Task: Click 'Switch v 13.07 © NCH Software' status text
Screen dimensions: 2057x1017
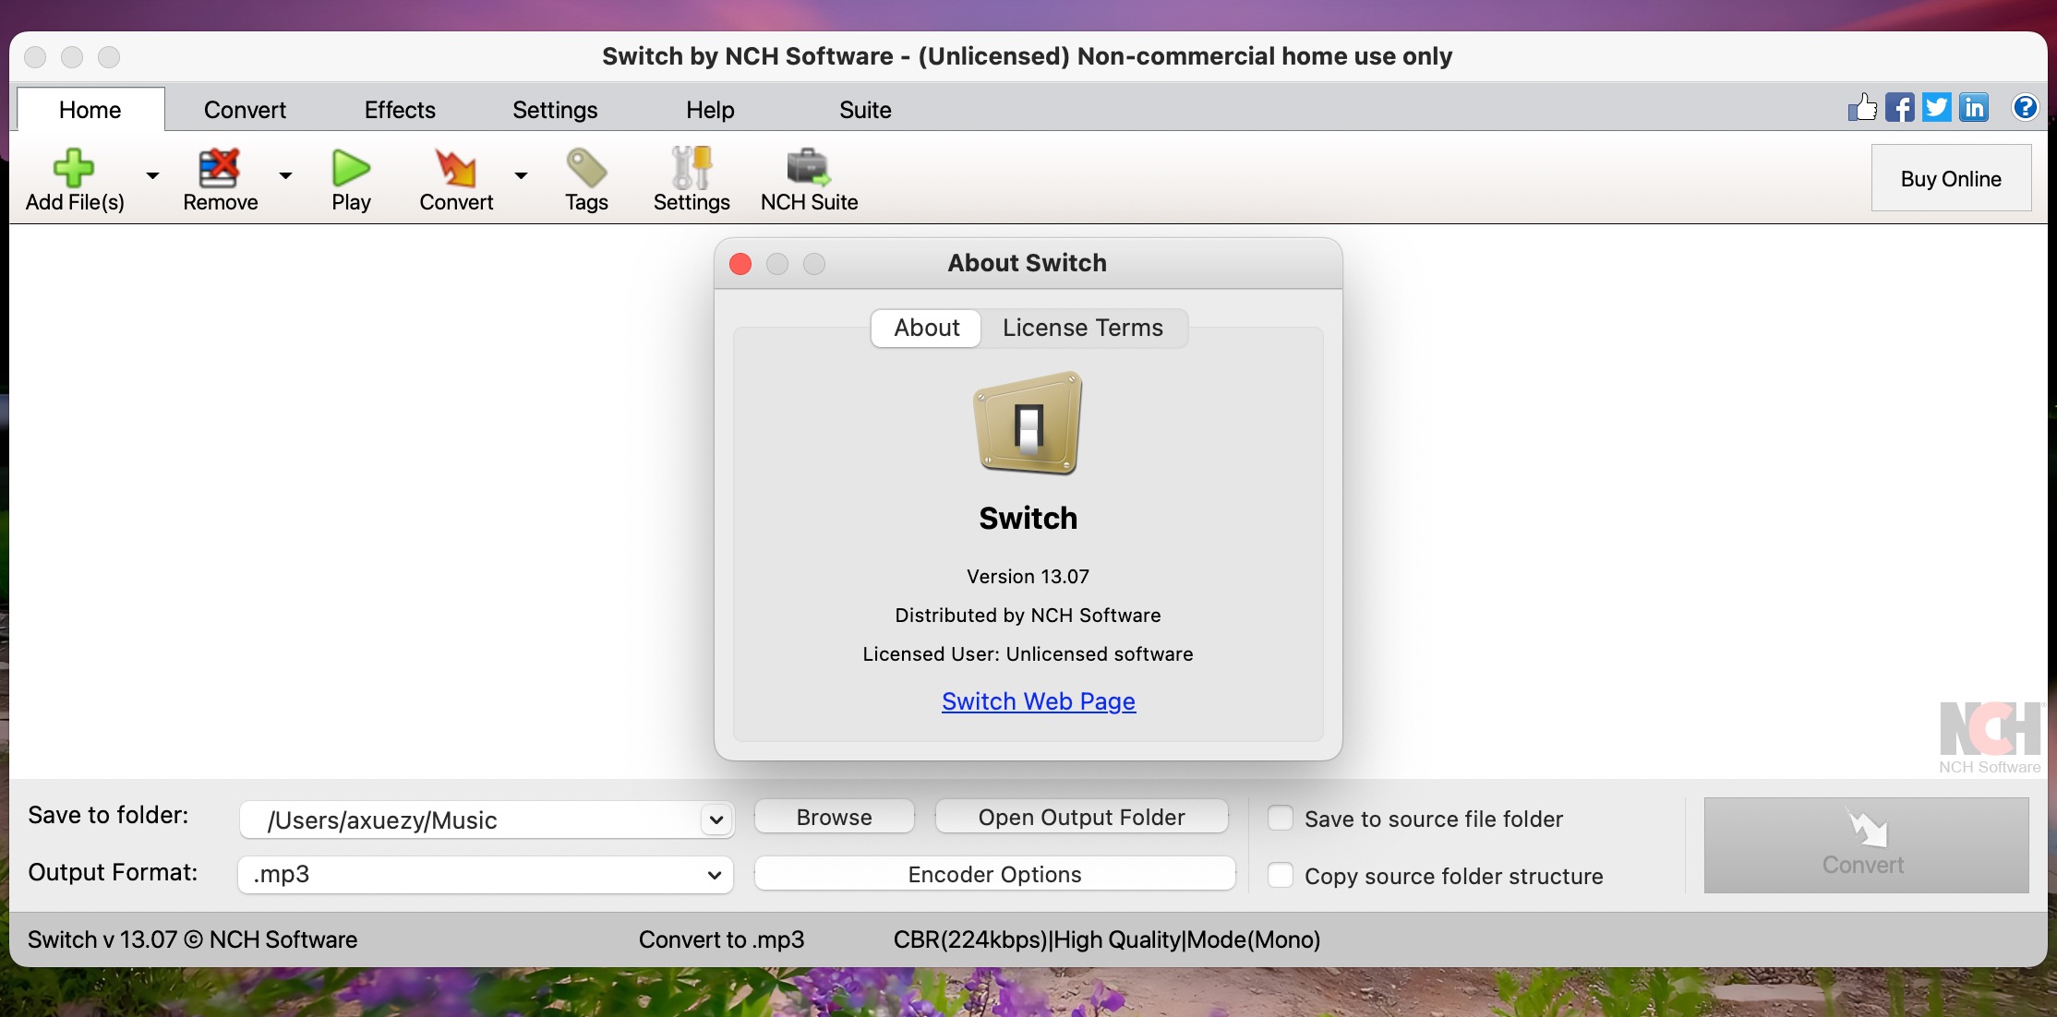Action: tap(192, 939)
